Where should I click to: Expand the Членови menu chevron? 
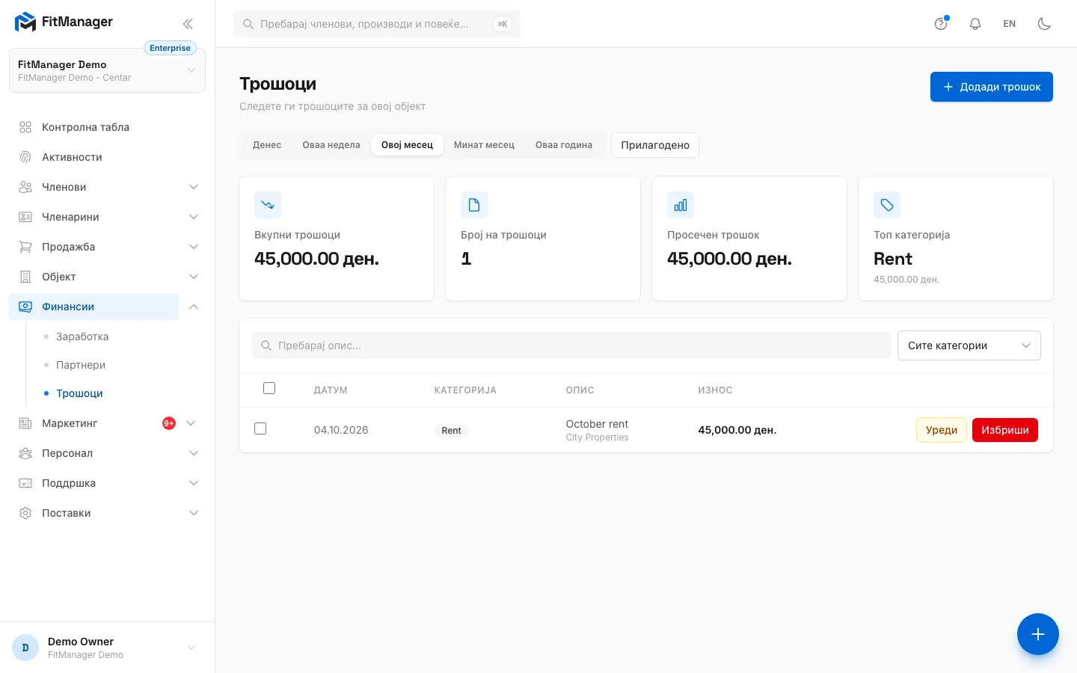(194, 187)
